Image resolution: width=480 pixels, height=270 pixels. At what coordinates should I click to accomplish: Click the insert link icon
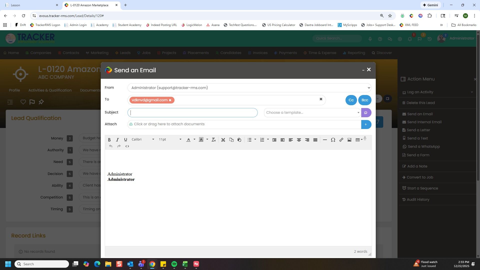341,140
